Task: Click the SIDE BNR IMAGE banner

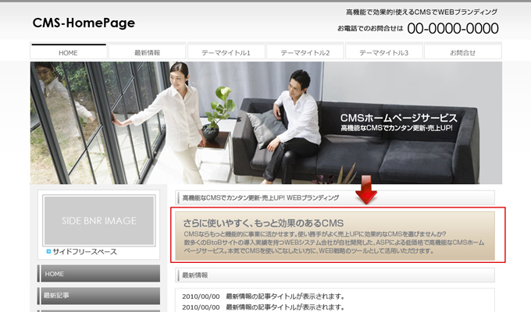Action: tap(99, 221)
